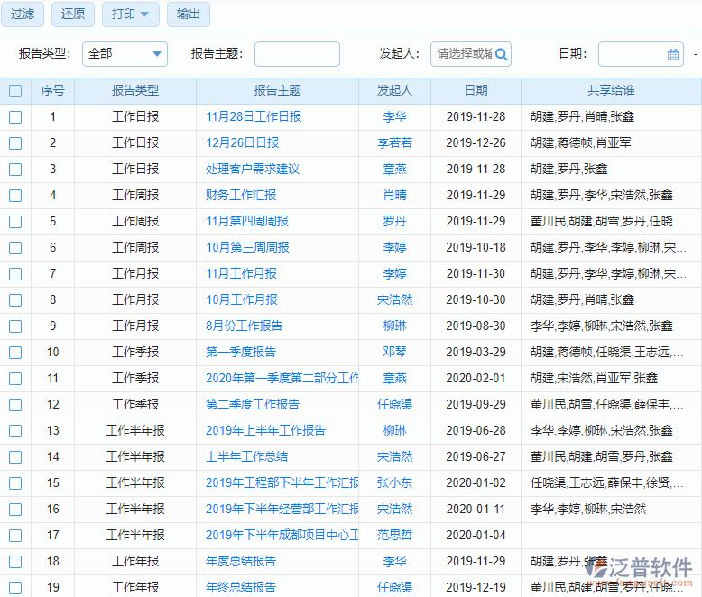Viewport: 702px width, 597px height.
Task: Check the checkbox for row 1
Action: point(15,117)
